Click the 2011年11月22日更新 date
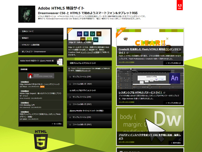Image resolution: width=202 pixels, height=152 pixels. click(126, 142)
